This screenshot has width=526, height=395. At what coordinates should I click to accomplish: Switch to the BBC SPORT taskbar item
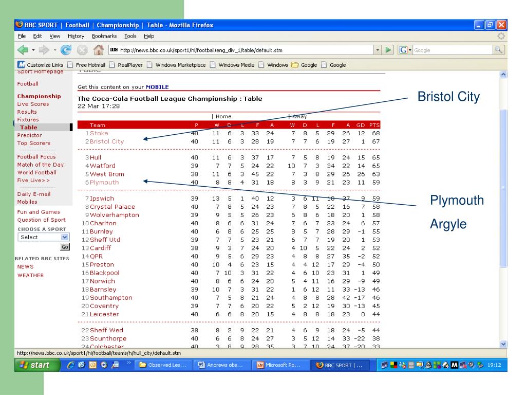click(x=340, y=365)
